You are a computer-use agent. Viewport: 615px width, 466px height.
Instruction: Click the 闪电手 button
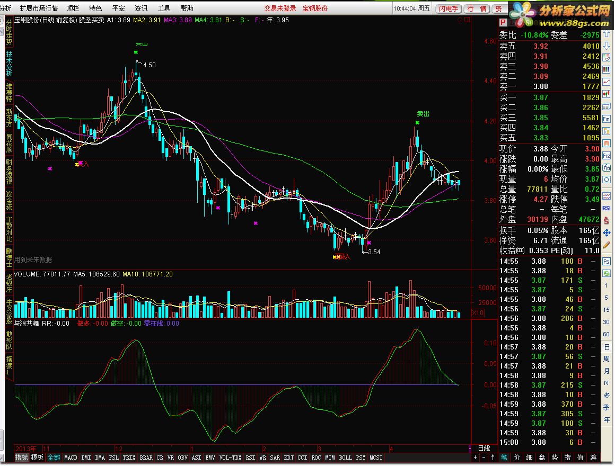pos(449,8)
